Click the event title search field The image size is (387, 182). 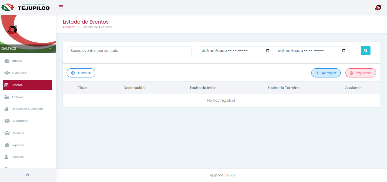tap(129, 51)
